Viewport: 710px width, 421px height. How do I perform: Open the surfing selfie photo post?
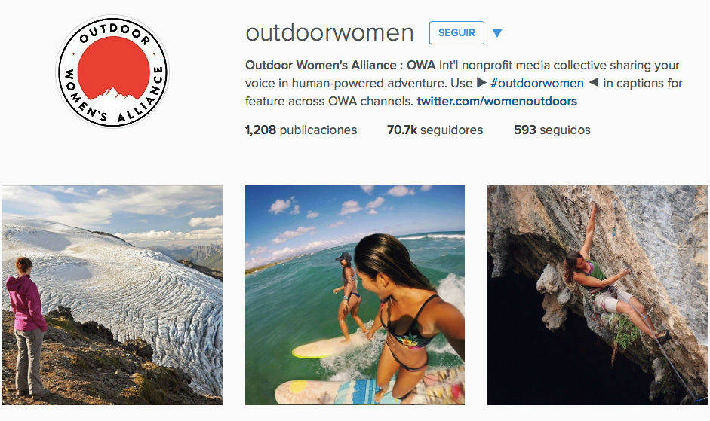(x=355, y=294)
